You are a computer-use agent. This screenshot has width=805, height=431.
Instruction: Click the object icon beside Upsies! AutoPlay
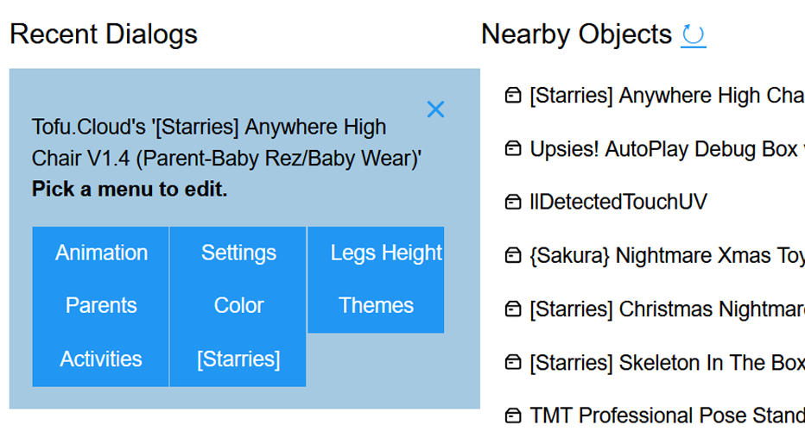point(513,149)
